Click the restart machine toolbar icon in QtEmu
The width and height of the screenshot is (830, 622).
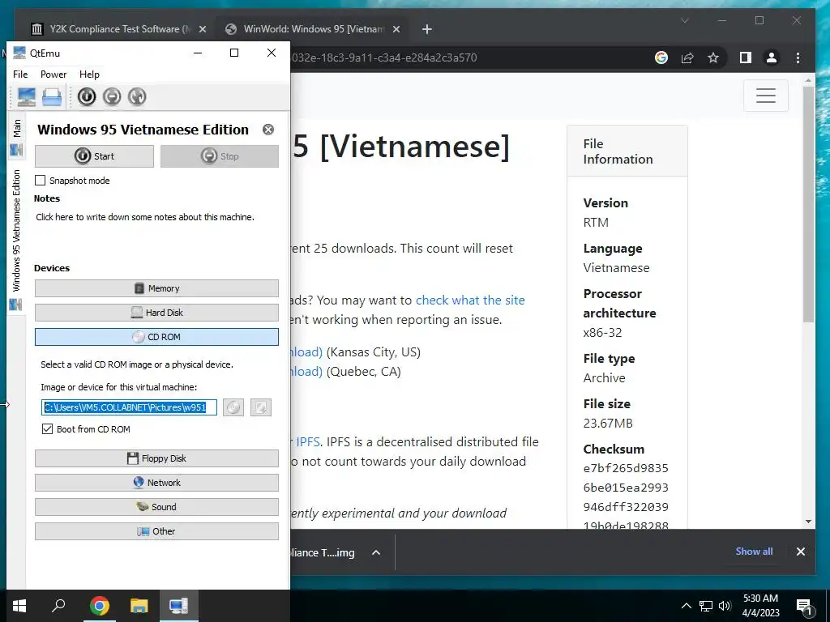coord(137,97)
